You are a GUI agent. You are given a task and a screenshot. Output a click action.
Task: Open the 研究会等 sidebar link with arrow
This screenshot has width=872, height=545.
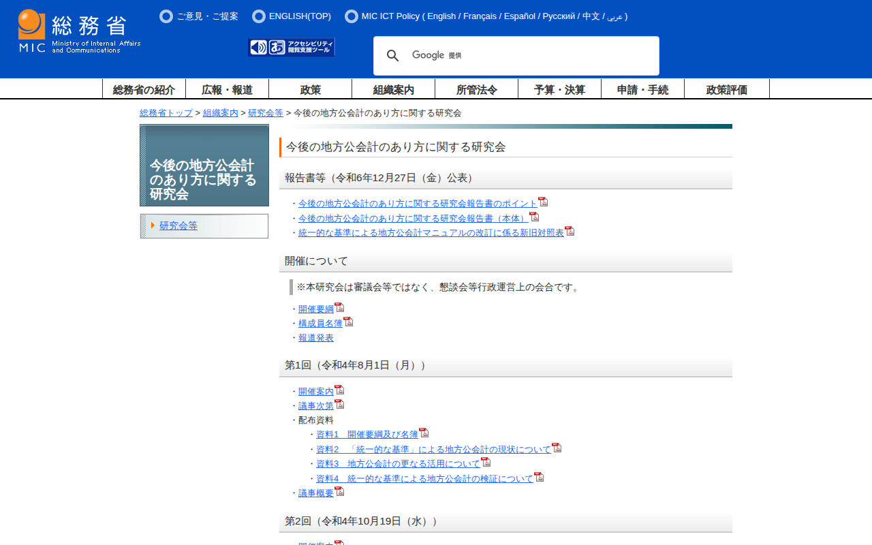pos(178,225)
